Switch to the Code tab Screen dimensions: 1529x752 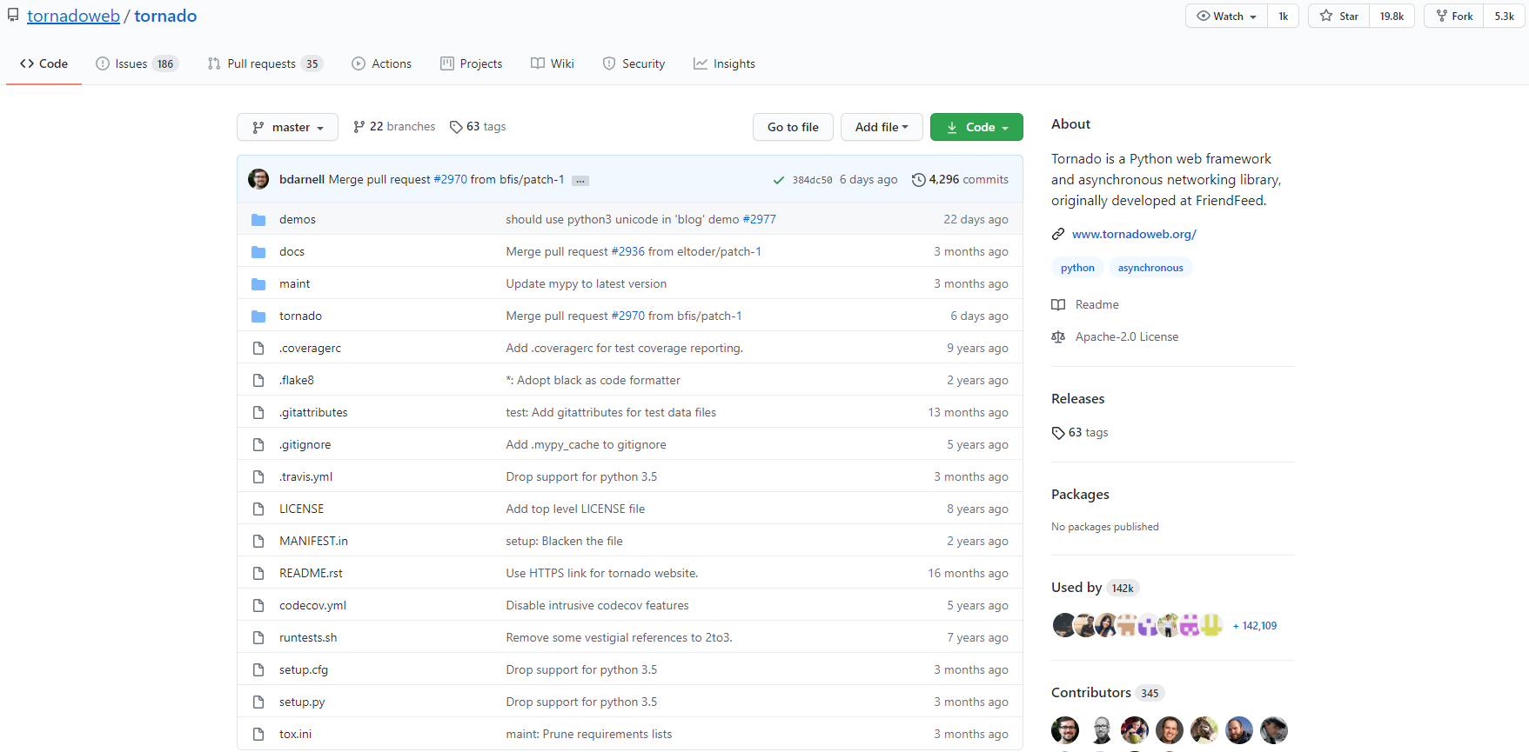[x=44, y=63]
